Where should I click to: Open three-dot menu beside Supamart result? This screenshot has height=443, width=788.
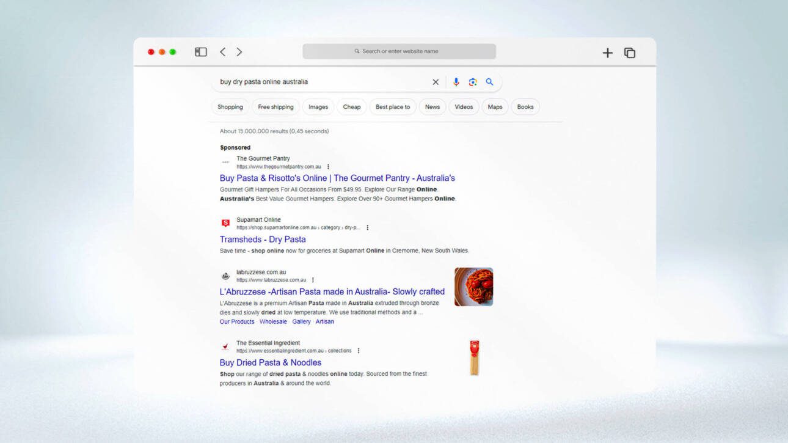click(367, 227)
